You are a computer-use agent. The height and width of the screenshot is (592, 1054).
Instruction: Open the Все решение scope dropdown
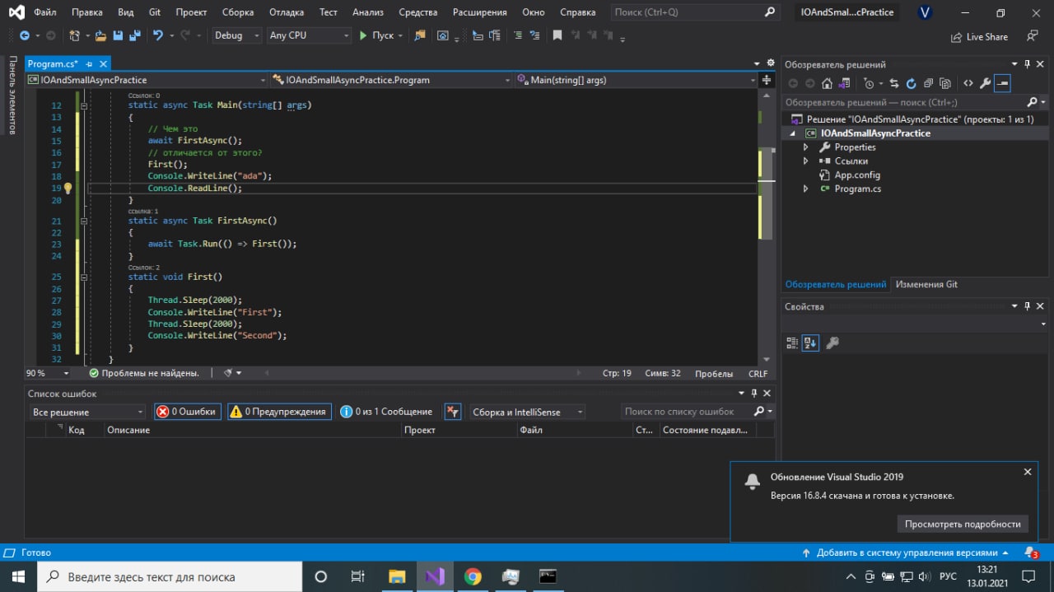pos(87,412)
